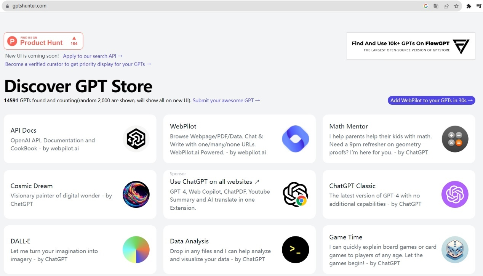Click the Cosmic Dream description text
Viewport: 483px width, 276px height.
61,200
